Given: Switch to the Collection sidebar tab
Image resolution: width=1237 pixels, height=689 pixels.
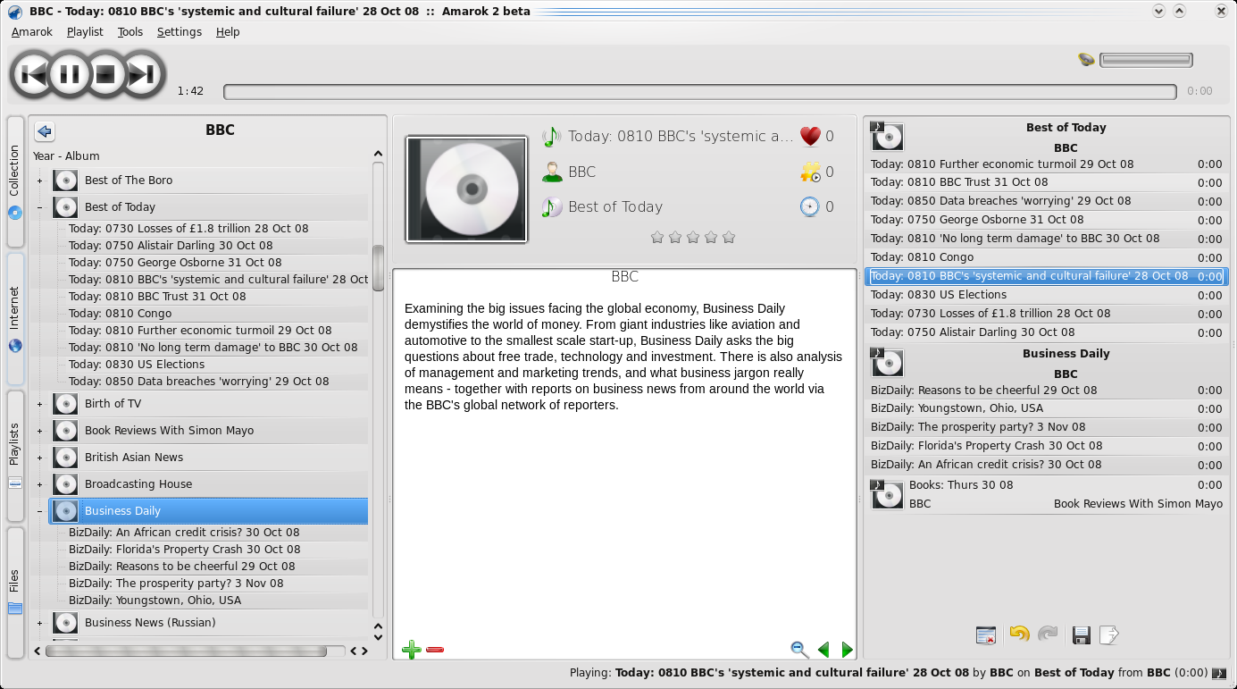Looking at the screenshot, I should point(15,181).
